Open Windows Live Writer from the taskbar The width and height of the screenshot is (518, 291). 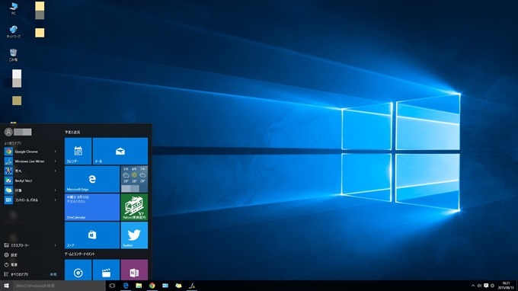point(192,286)
